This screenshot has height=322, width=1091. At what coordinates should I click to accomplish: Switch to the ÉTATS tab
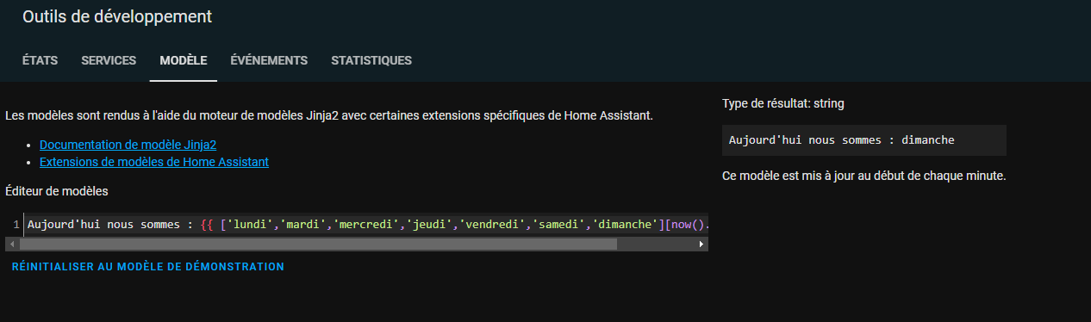40,60
